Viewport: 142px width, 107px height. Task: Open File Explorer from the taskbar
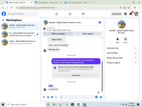click(x=60, y=105)
